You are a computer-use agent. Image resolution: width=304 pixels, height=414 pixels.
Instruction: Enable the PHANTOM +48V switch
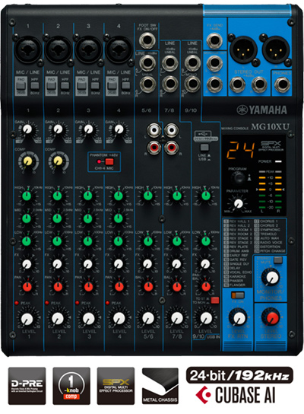(109, 161)
